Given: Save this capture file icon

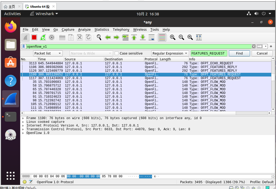Looking at the screenshot, I should coord(71,37).
